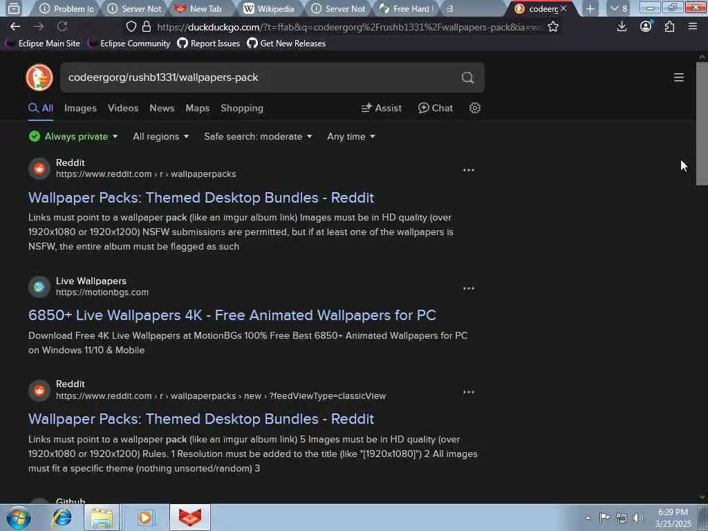Click the tab manager icon at top left
The width and height of the screenshot is (708, 531).
[14, 8]
